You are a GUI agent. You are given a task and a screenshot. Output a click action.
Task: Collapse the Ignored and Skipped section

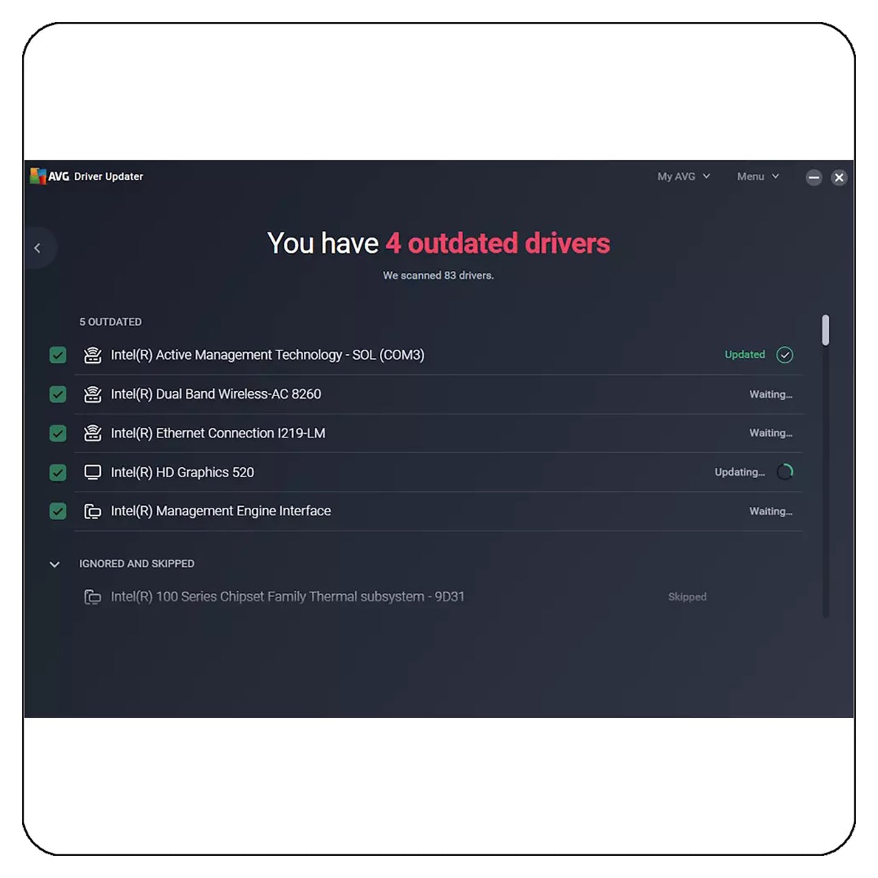[x=55, y=564]
